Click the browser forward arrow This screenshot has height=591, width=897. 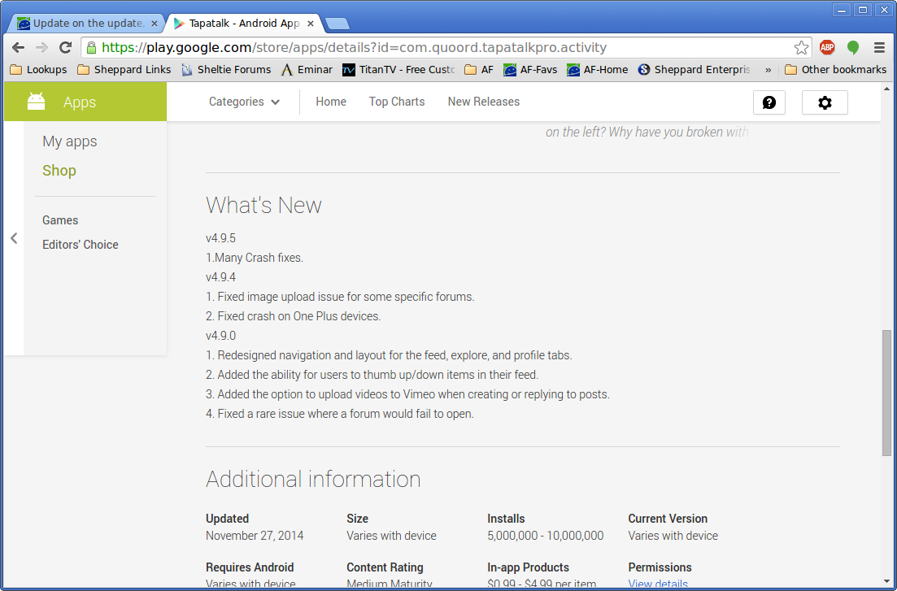point(41,47)
